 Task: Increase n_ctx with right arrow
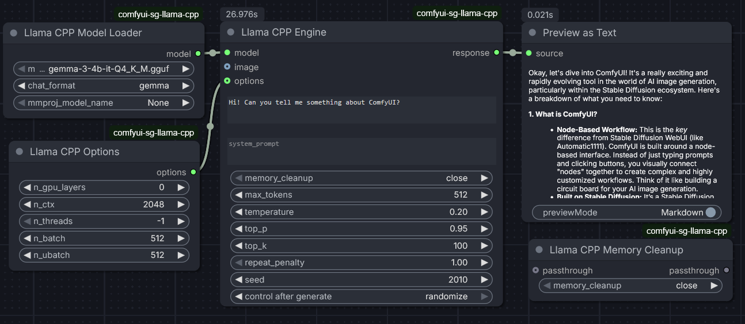click(181, 204)
